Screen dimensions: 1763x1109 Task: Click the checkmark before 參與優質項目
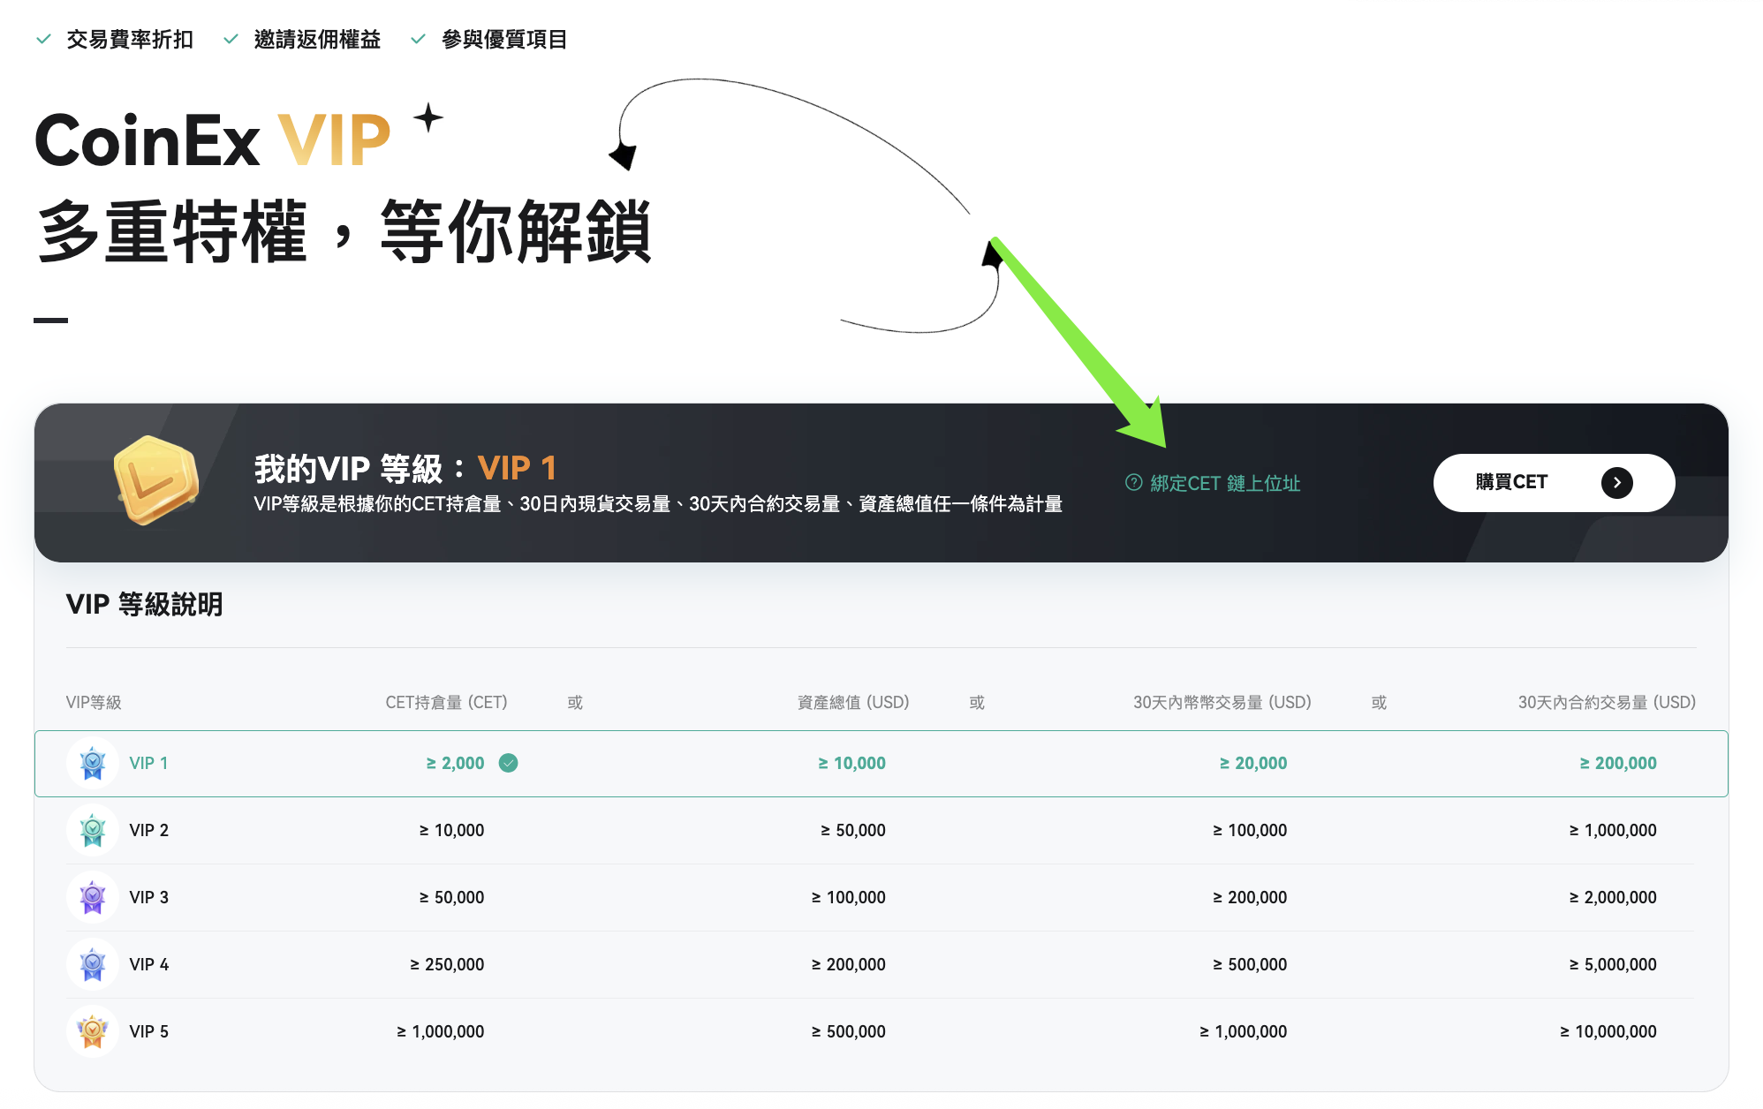point(418,39)
